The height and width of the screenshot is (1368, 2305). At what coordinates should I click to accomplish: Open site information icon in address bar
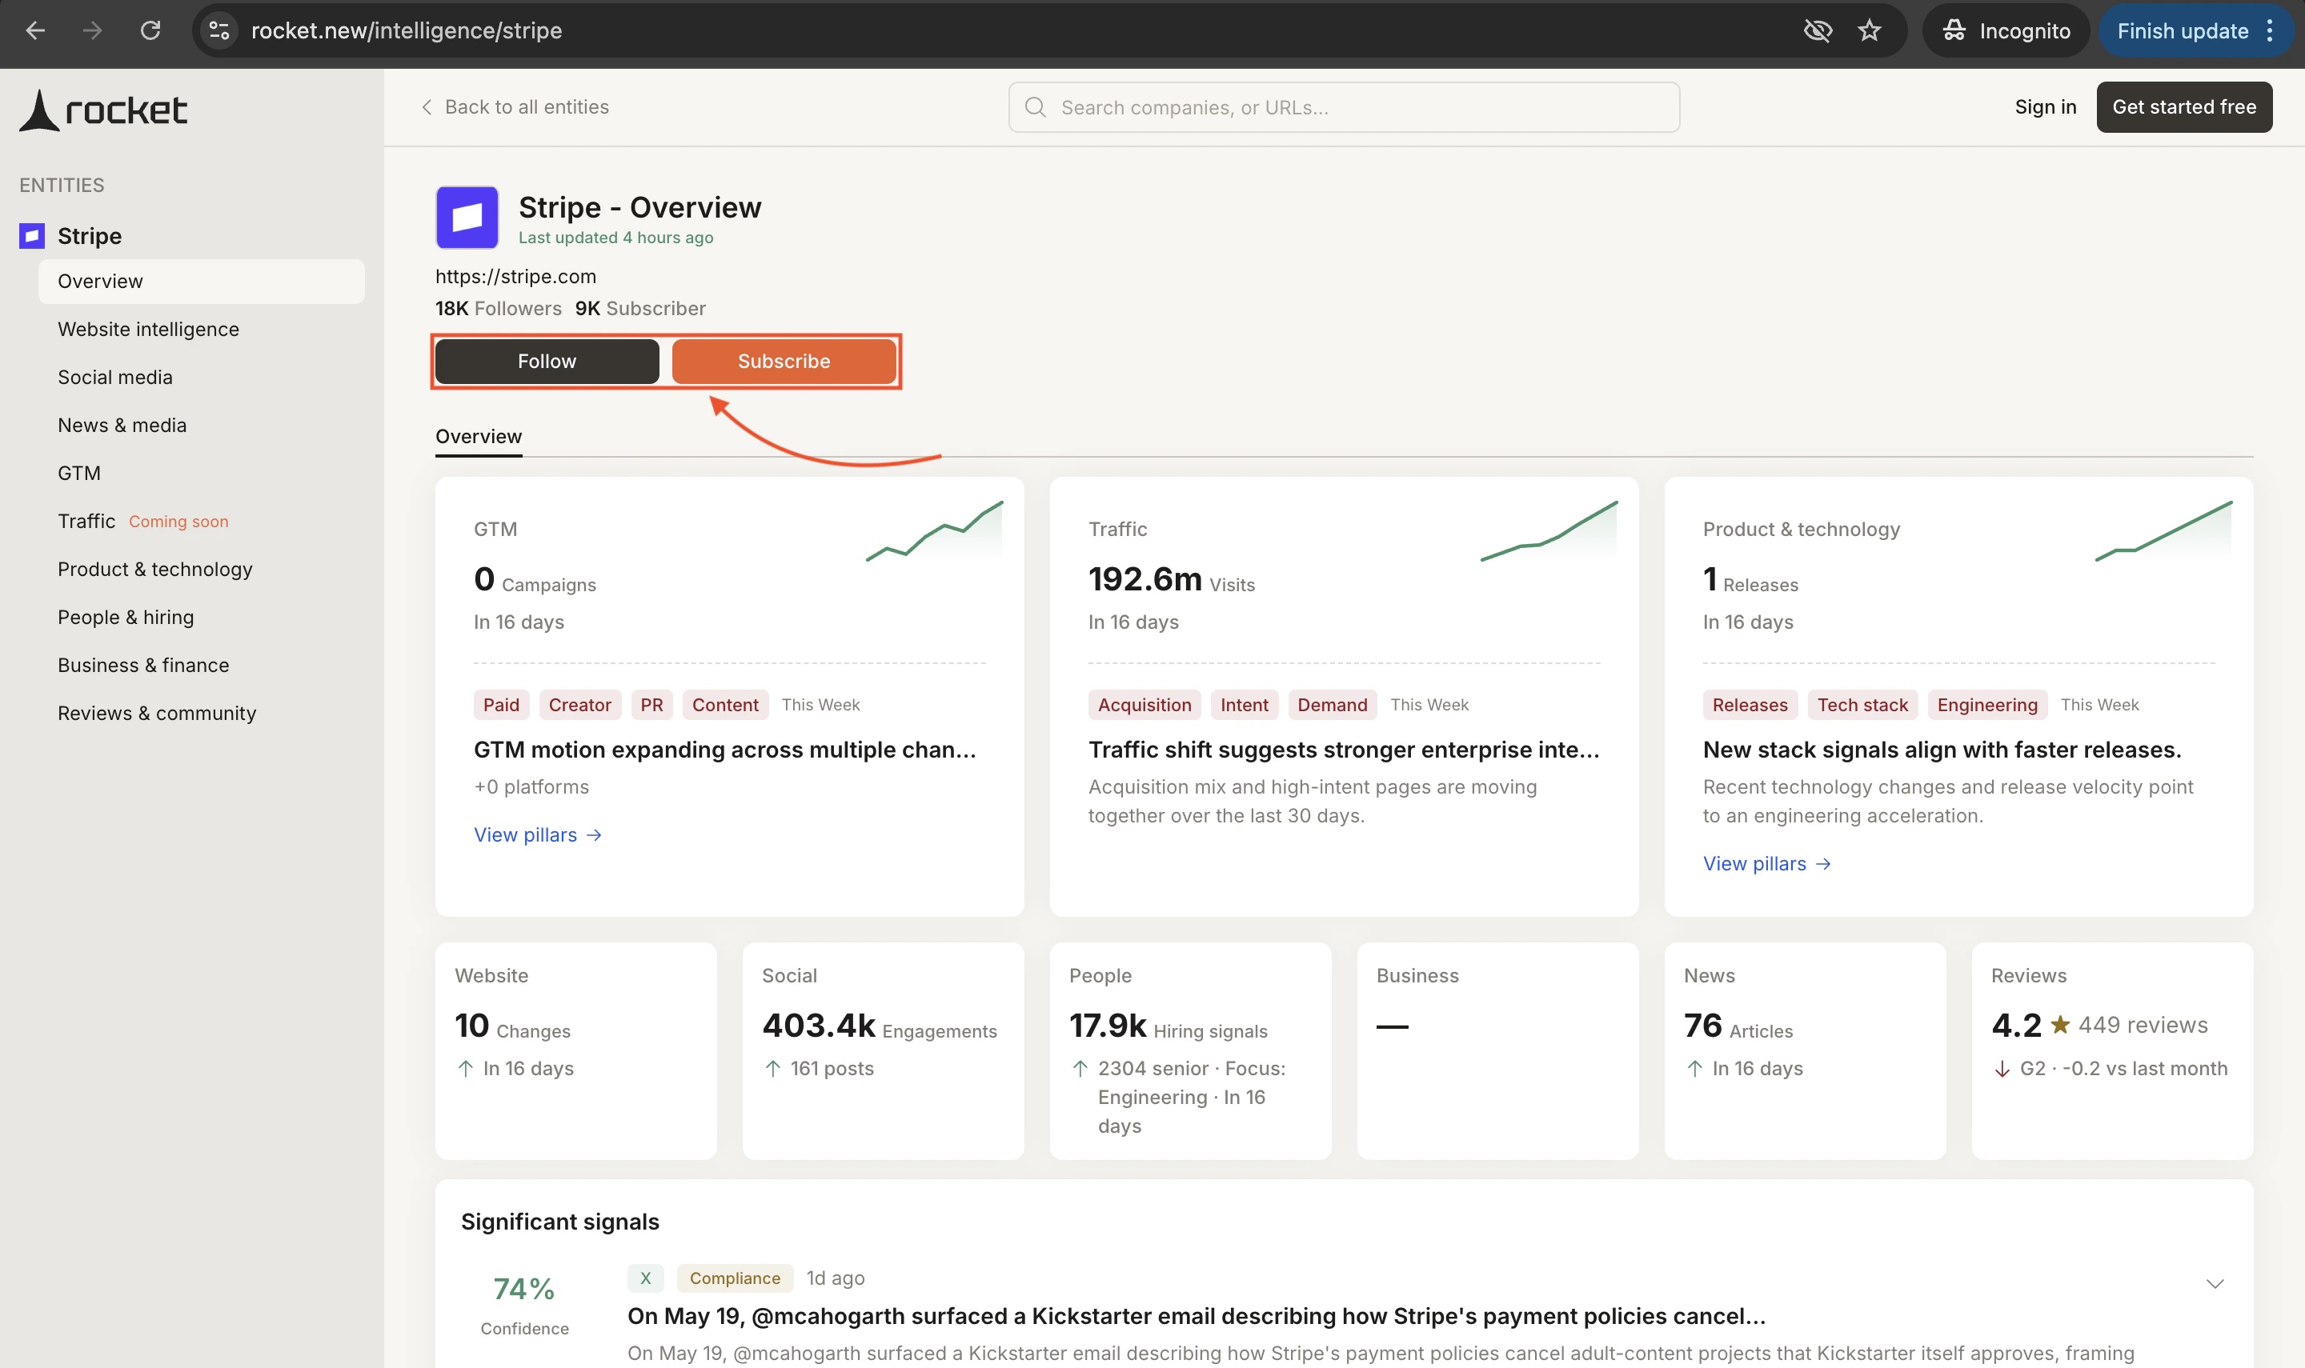pyautogui.click(x=219, y=30)
